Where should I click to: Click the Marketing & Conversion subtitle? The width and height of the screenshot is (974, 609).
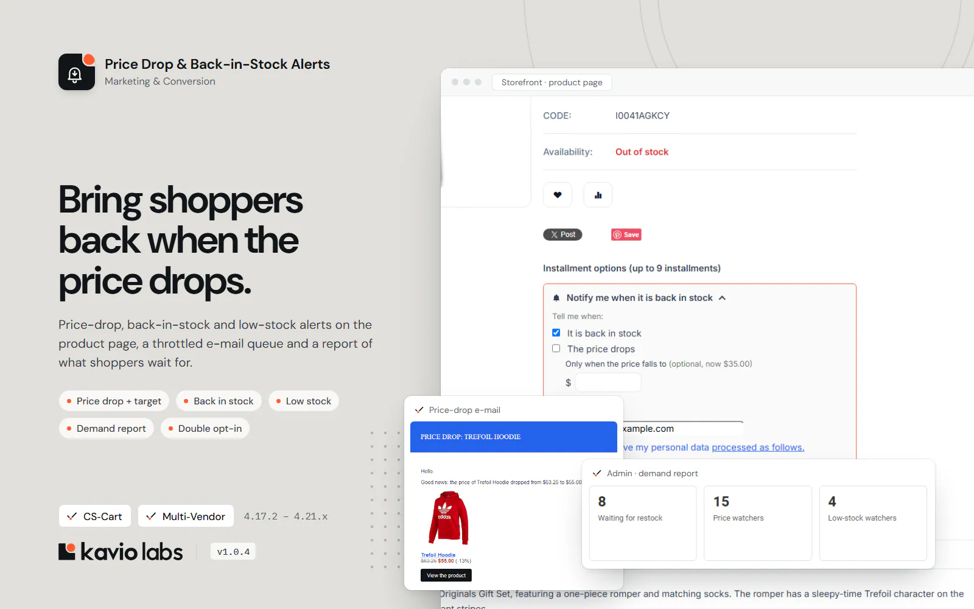coord(160,82)
